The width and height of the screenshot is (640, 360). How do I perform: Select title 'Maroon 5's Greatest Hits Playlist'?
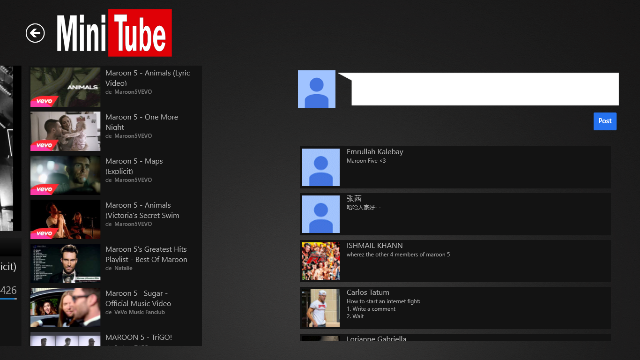click(146, 254)
